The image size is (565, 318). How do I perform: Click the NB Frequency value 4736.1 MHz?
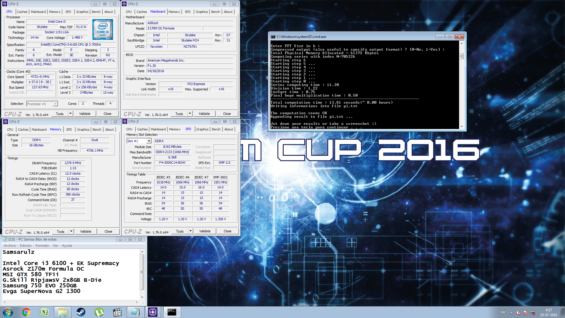[x=95, y=150]
